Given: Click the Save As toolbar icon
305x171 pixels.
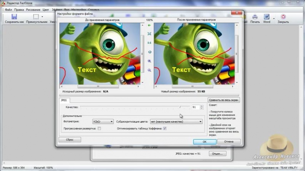Looking at the screenshot, I should pyautogui.click(x=14, y=17).
